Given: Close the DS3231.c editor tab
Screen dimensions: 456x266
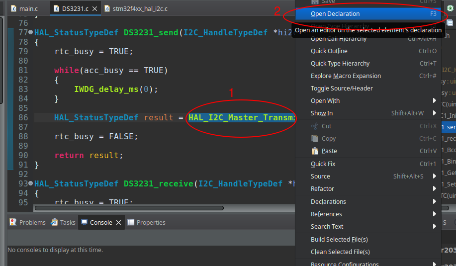Looking at the screenshot, I should [94, 9].
